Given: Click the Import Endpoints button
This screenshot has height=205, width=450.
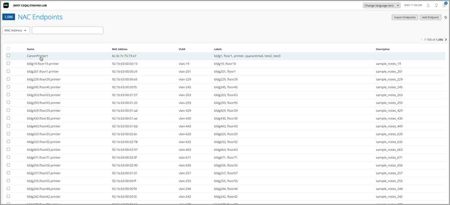Looking at the screenshot, I should click(x=405, y=17).
